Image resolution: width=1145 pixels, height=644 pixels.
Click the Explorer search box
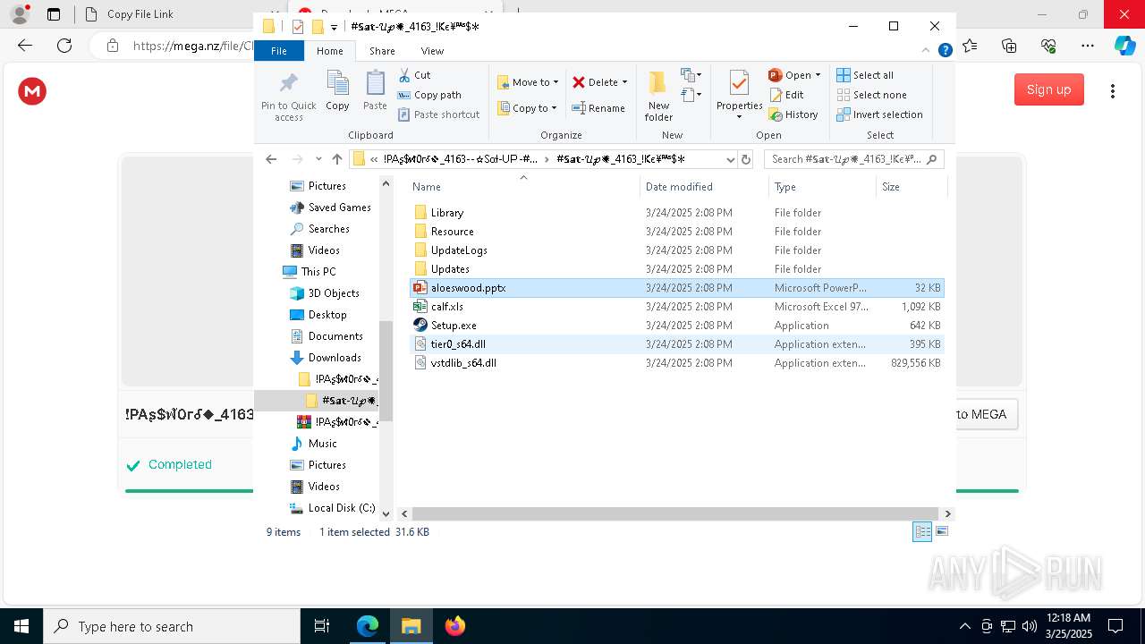pyautogui.click(x=853, y=159)
